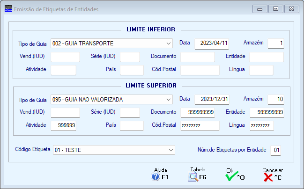Select the upper limit Armazém field showing 10
Screen dimensions: 304x189
pyautogui.click(x=276, y=100)
